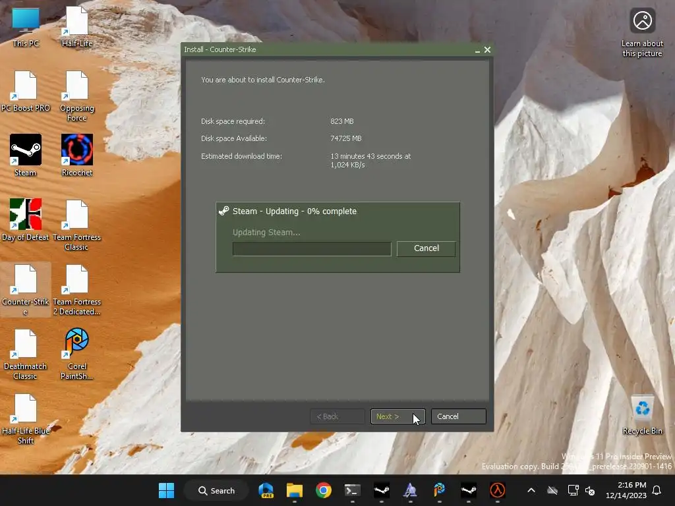This screenshot has width=675, height=506.
Task: Click the cloud sync tray icon
Action: pyautogui.click(x=552, y=490)
